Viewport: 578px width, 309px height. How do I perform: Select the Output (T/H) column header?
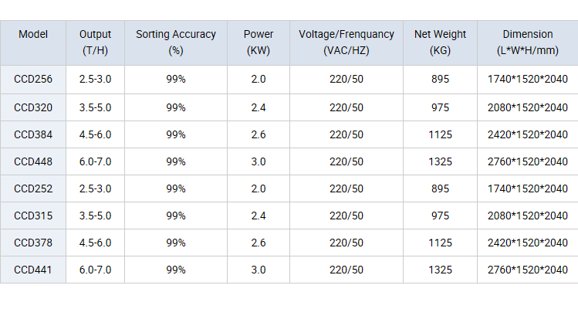[x=95, y=42]
